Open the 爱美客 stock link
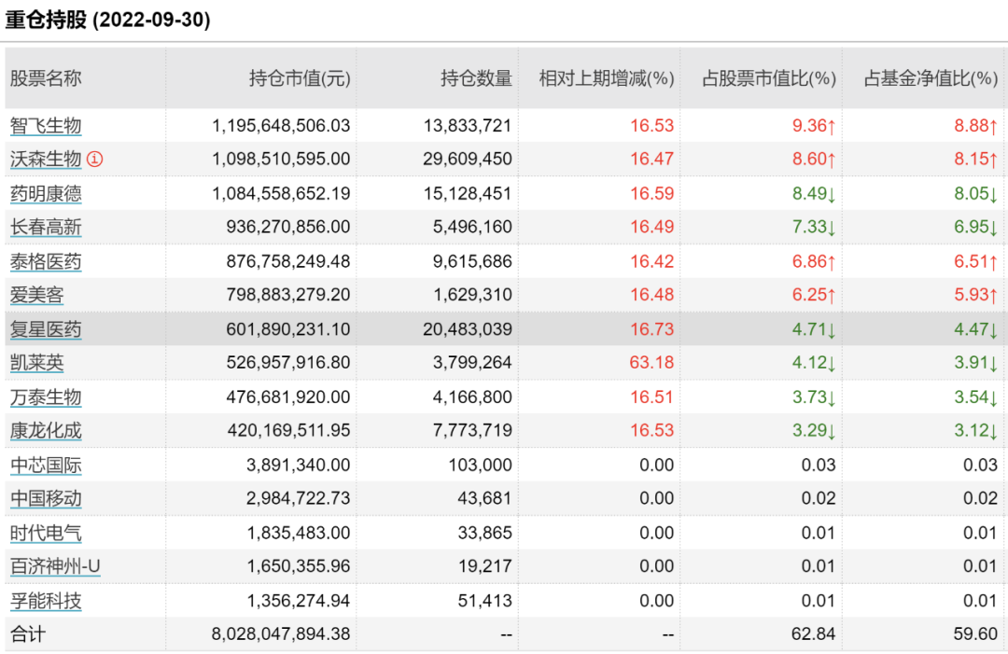Viewport: 1008px width, 654px height. pos(36,295)
